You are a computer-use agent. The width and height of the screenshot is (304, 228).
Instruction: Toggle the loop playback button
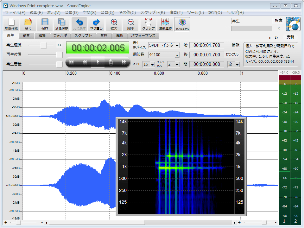tap(111, 62)
